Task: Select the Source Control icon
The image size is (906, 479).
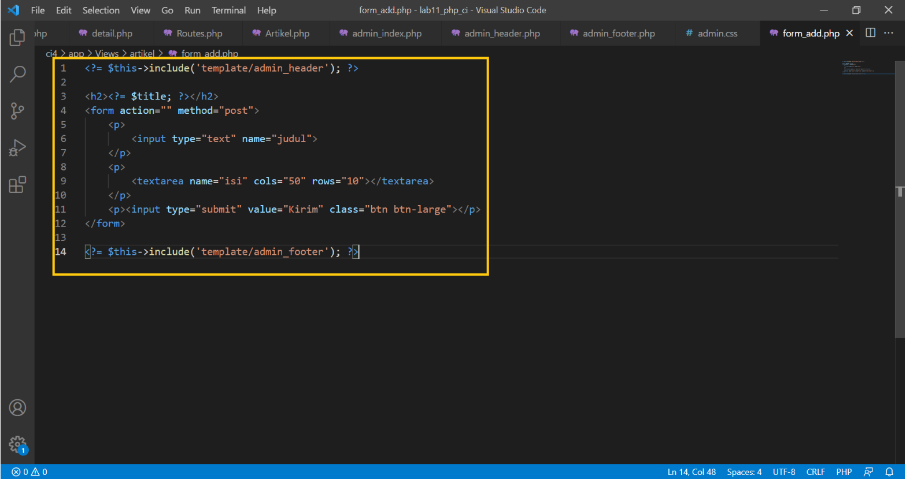Action: (17, 111)
